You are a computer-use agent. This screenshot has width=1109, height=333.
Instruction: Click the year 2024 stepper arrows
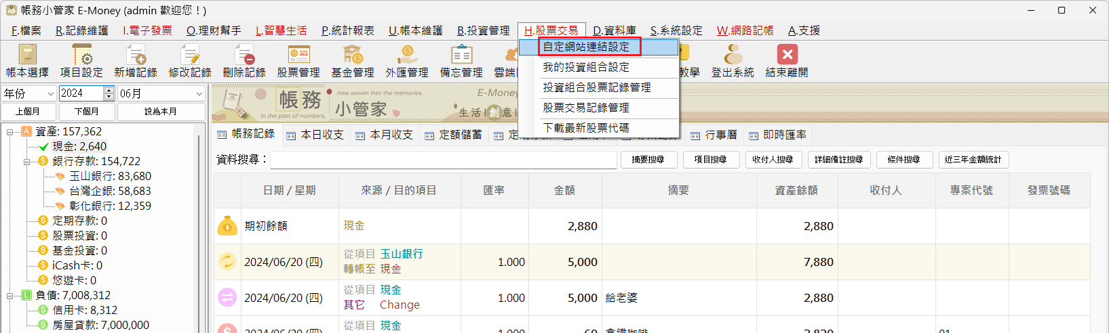click(x=109, y=93)
